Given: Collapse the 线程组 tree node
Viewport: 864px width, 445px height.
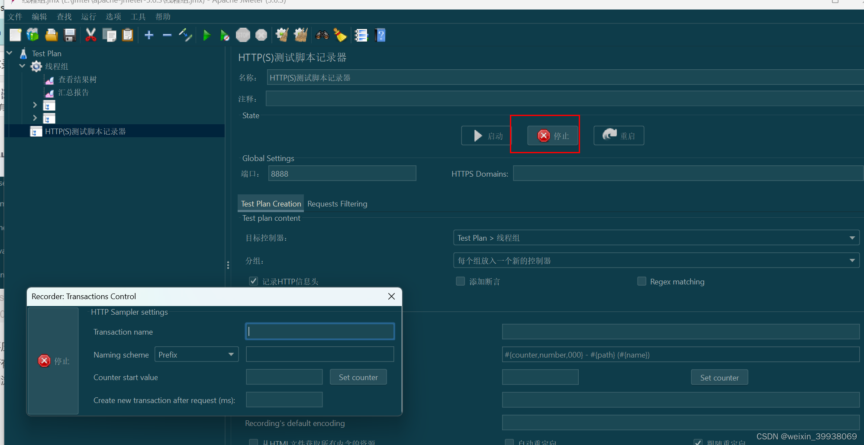Looking at the screenshot, I should [23, 66].
